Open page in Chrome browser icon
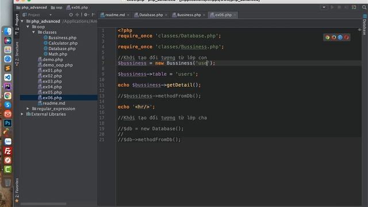The image size is (368, 207). (327, 37)
